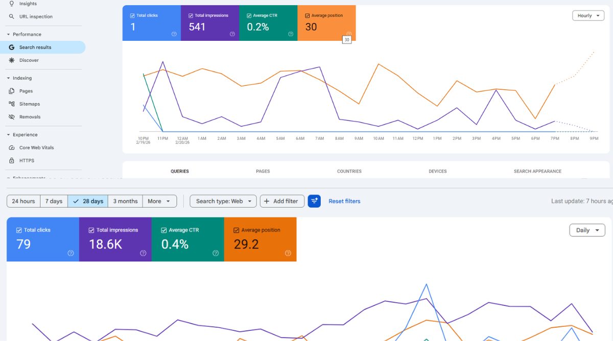
Task: Switch to the PAGES tab
Action: pyautogui.click(x=263, y=172)
